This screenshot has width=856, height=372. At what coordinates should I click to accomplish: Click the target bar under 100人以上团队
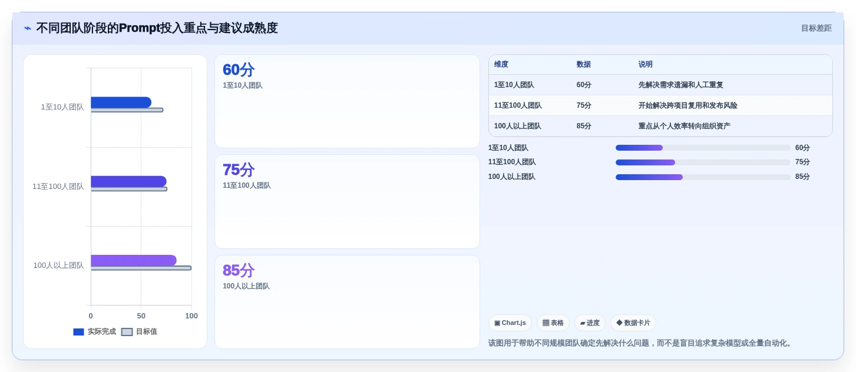click(141, 268)
